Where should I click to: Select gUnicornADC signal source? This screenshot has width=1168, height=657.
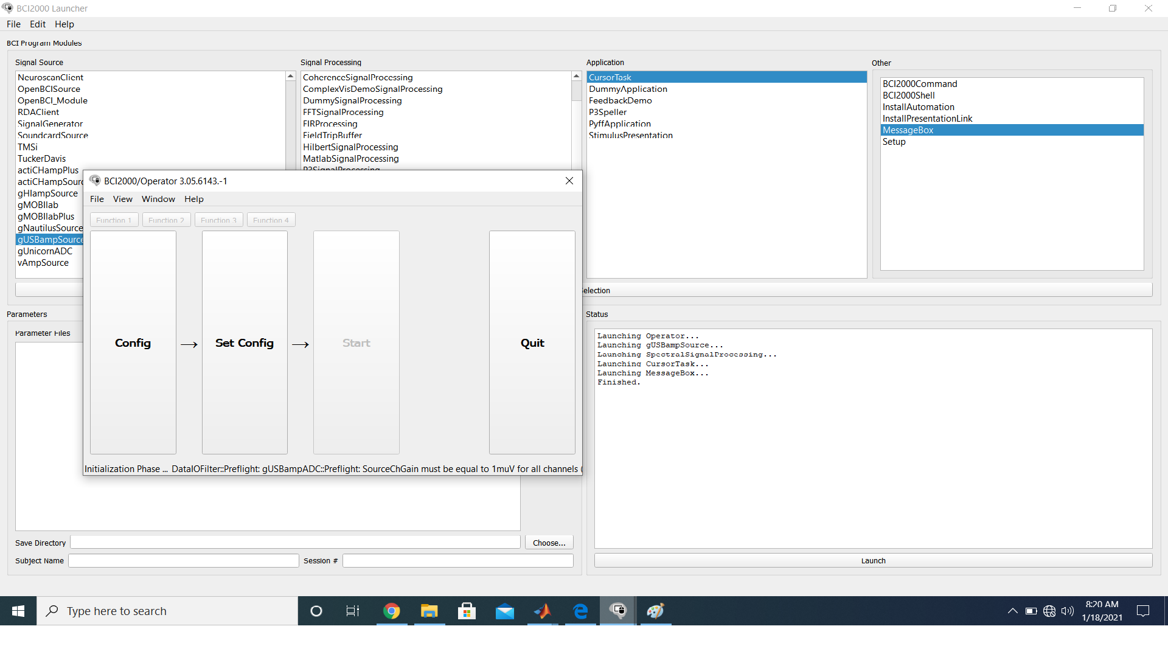pyautogui.click(x=45, y=251)
